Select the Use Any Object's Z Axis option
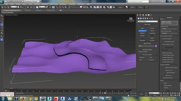 click(161, 44)
